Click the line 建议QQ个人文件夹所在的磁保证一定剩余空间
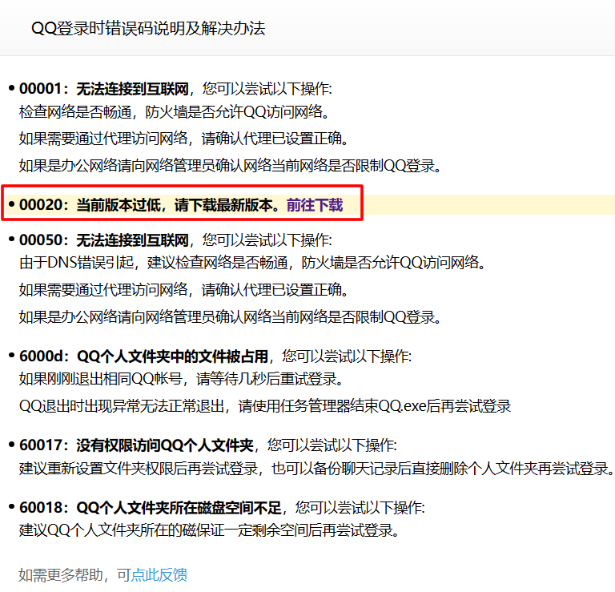615x592 pixels. [209, 530]
